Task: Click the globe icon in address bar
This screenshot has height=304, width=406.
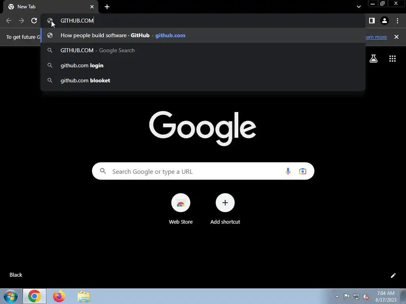Action: pyautogui.click(x=50, y=21)
